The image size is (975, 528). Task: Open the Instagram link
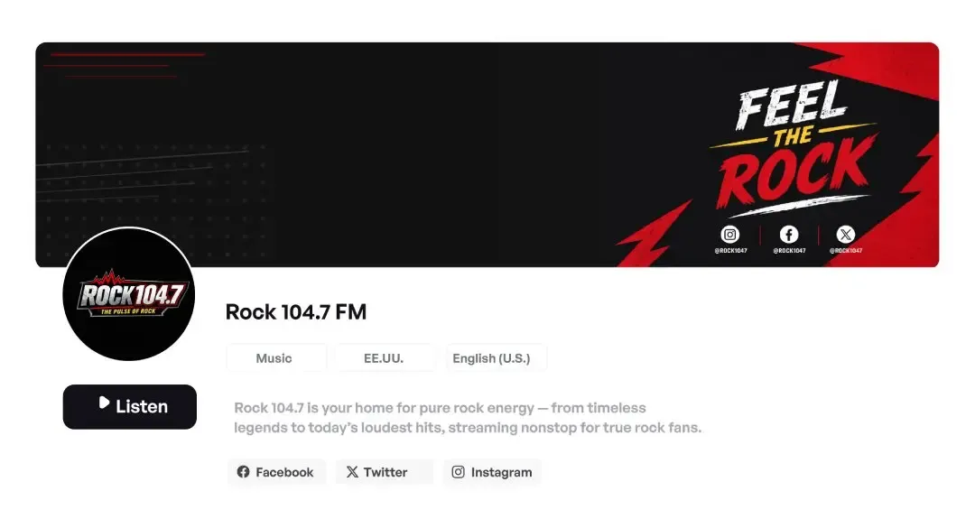click(493, 472)
